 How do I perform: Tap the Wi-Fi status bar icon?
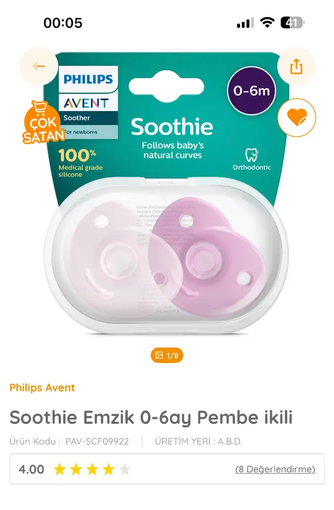(x=267, y=23)
